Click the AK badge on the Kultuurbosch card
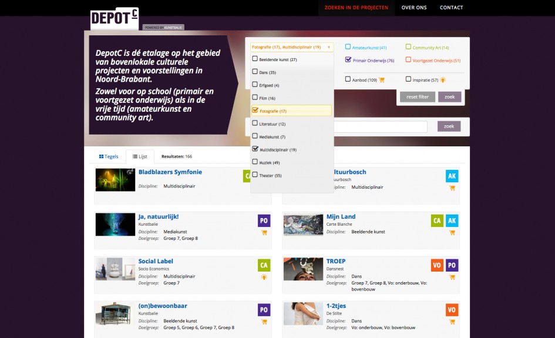The image size is (555, 338). pyautogui.click(x=452, y=176)
